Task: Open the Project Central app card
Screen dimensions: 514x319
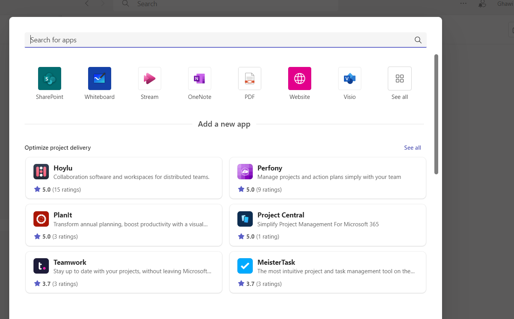Action: pyautogui.click(x=328, y=225)
